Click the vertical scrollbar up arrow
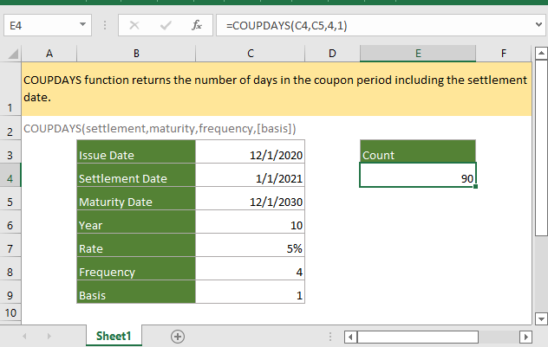548x347 pixels. pyautogui.click(x=541, y=54)
